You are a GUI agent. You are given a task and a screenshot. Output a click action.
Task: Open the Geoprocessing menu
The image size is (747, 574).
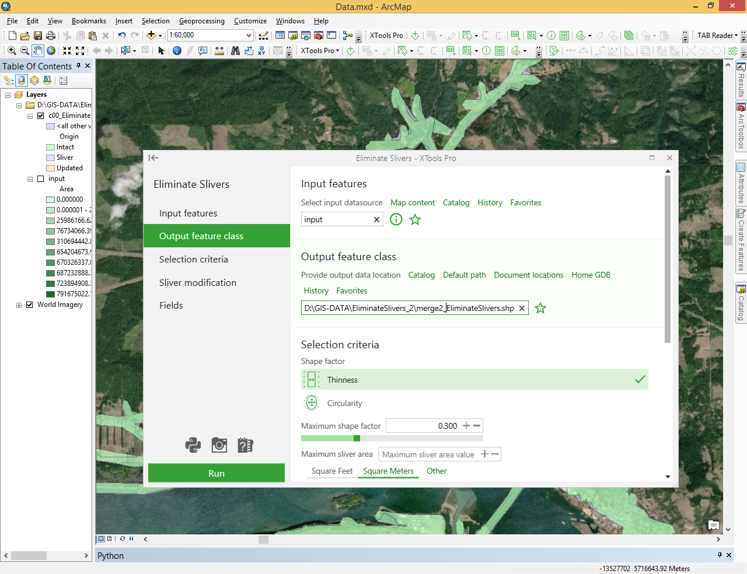click(201, 21)
